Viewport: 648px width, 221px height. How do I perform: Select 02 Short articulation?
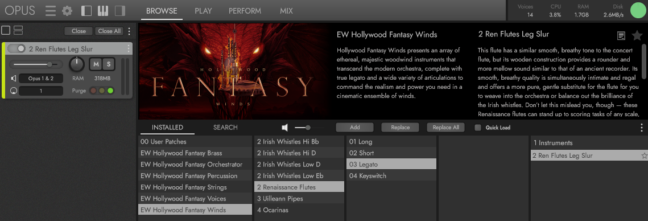click(391, 153)
